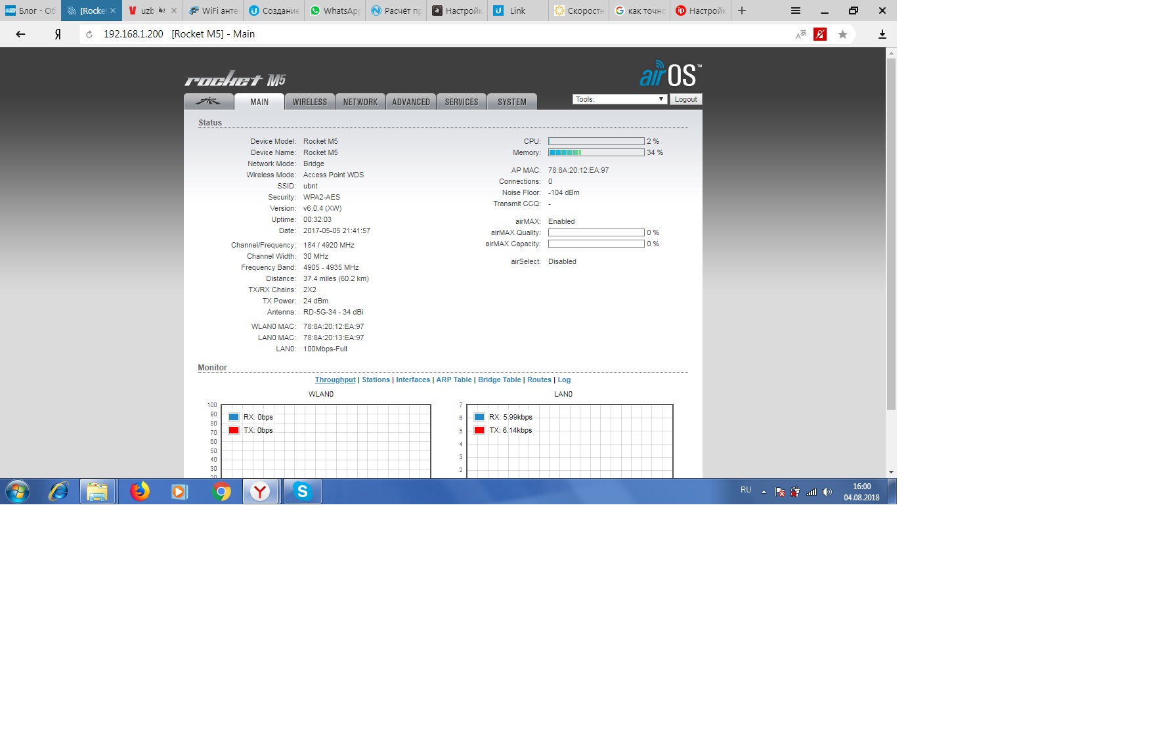This screenshot has height=742, width=1149.
Task: Switch to the WiFi анте browser tab
Action: coord(213,11)
